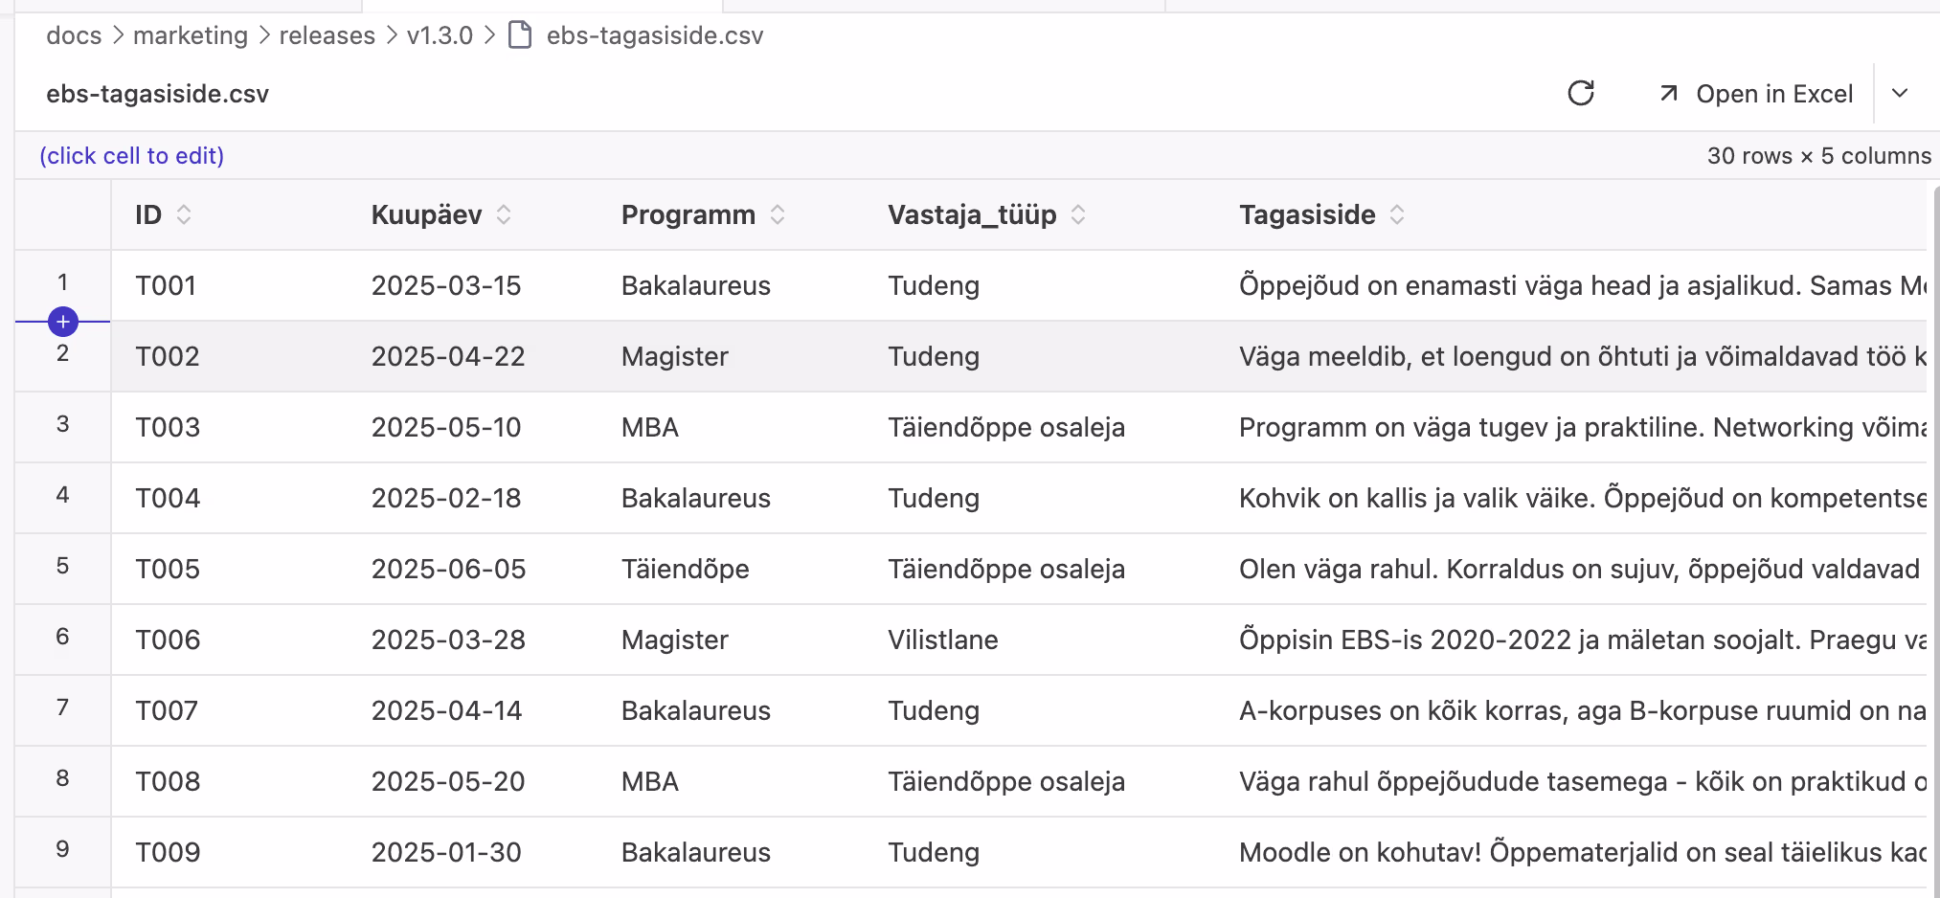
Task: Sort by the ID column arrows
Action: [184, 214]
